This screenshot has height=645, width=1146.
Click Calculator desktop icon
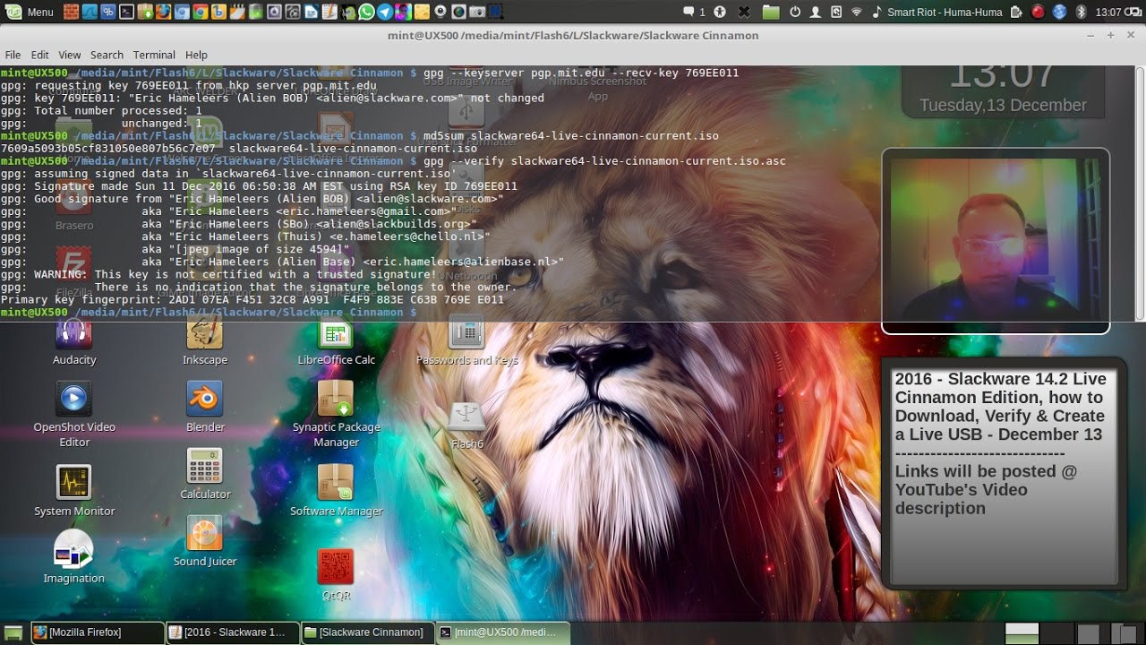tap(205, 474)
